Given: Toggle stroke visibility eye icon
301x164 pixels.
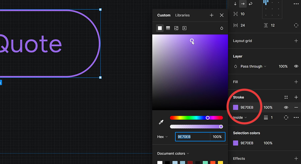Looking at the screenshot, I should coord(286,108).
